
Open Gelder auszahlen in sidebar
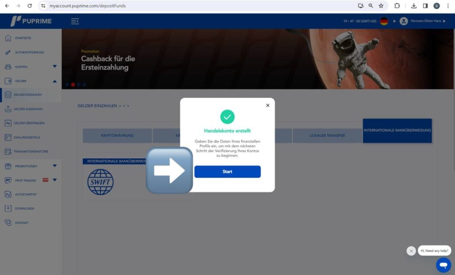click(28, 109)
